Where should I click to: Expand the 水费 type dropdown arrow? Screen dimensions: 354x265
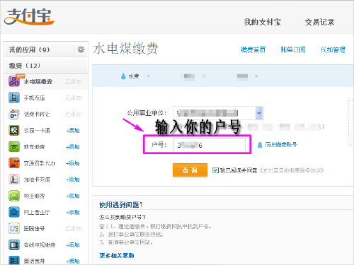pyautogui.click(x=148, y=76)
